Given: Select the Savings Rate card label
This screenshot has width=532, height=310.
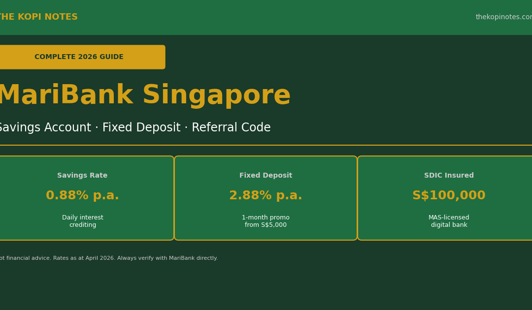Looking at the screenshot, I should 82,176.
